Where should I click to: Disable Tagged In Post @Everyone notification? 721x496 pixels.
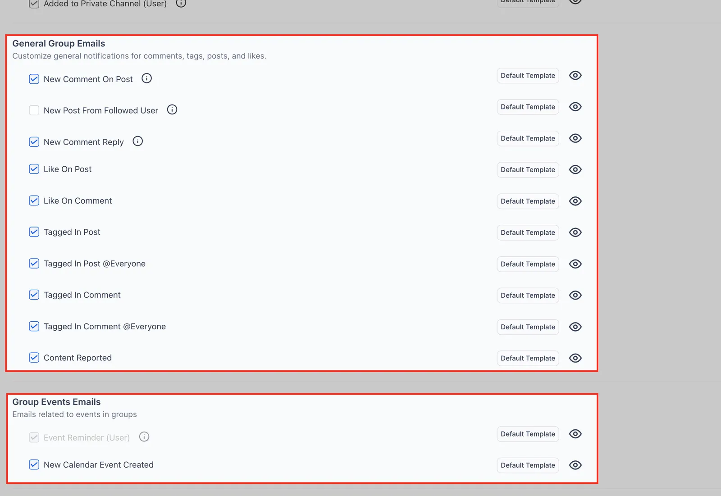coord(34,264)
